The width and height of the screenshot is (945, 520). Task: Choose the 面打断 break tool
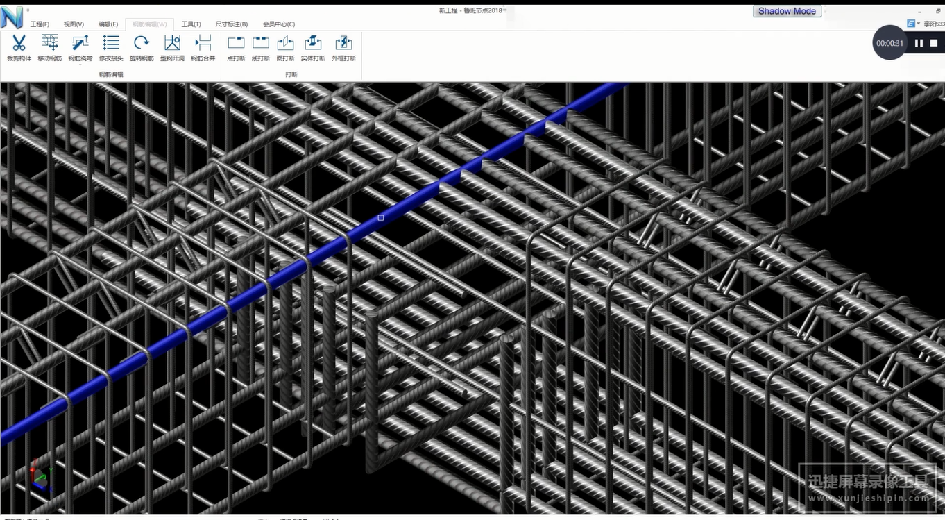tap(285, 48)
